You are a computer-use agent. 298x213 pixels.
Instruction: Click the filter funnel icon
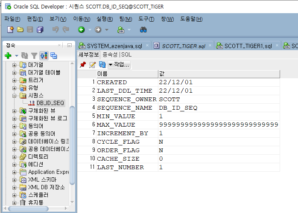tap(34, 56)
